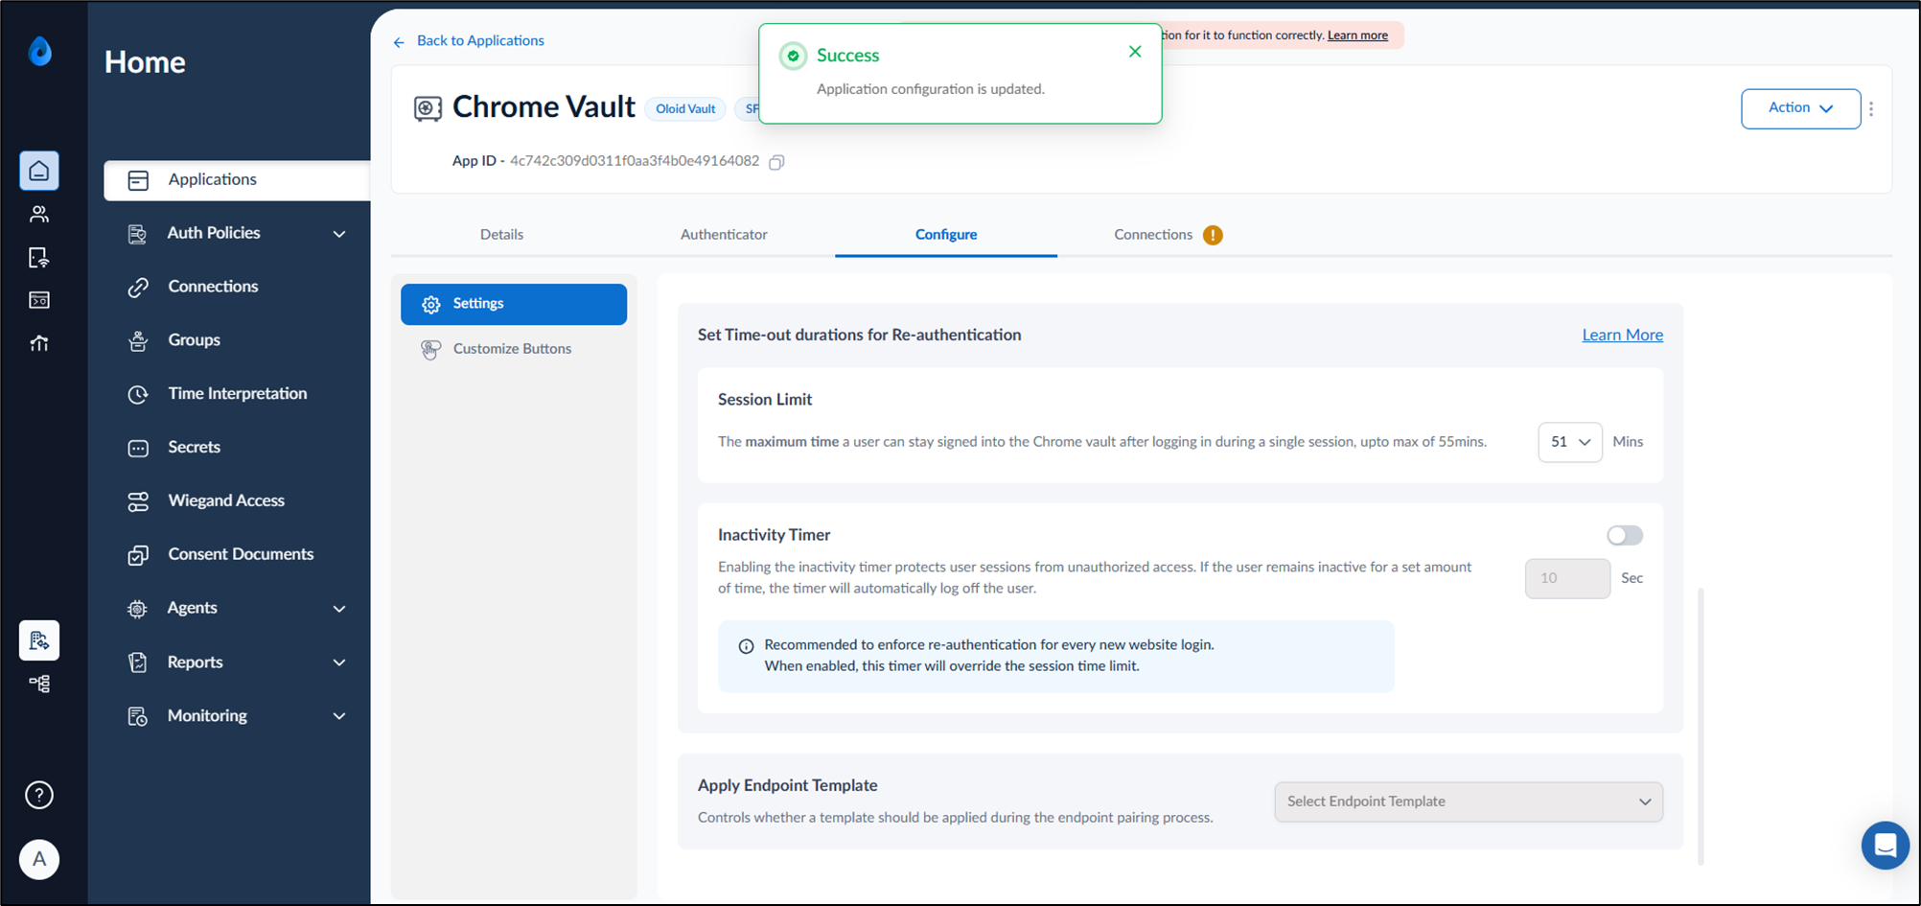1921x906 pixels.
Task: Open Applications in the sidebar
Action: (x=237, y=180)
